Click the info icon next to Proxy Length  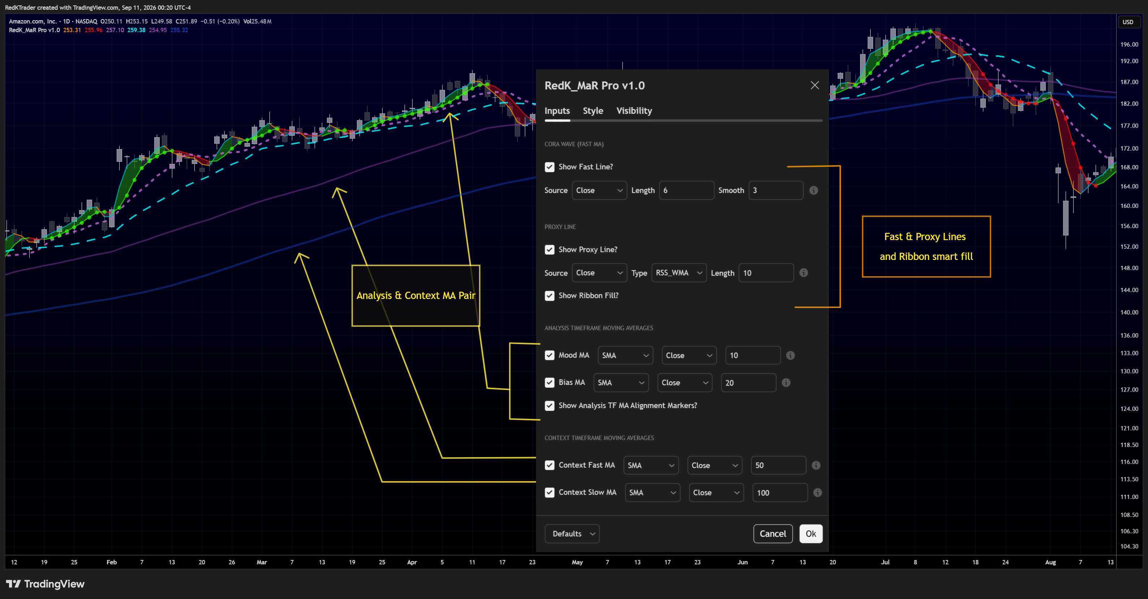coord(803,273)
